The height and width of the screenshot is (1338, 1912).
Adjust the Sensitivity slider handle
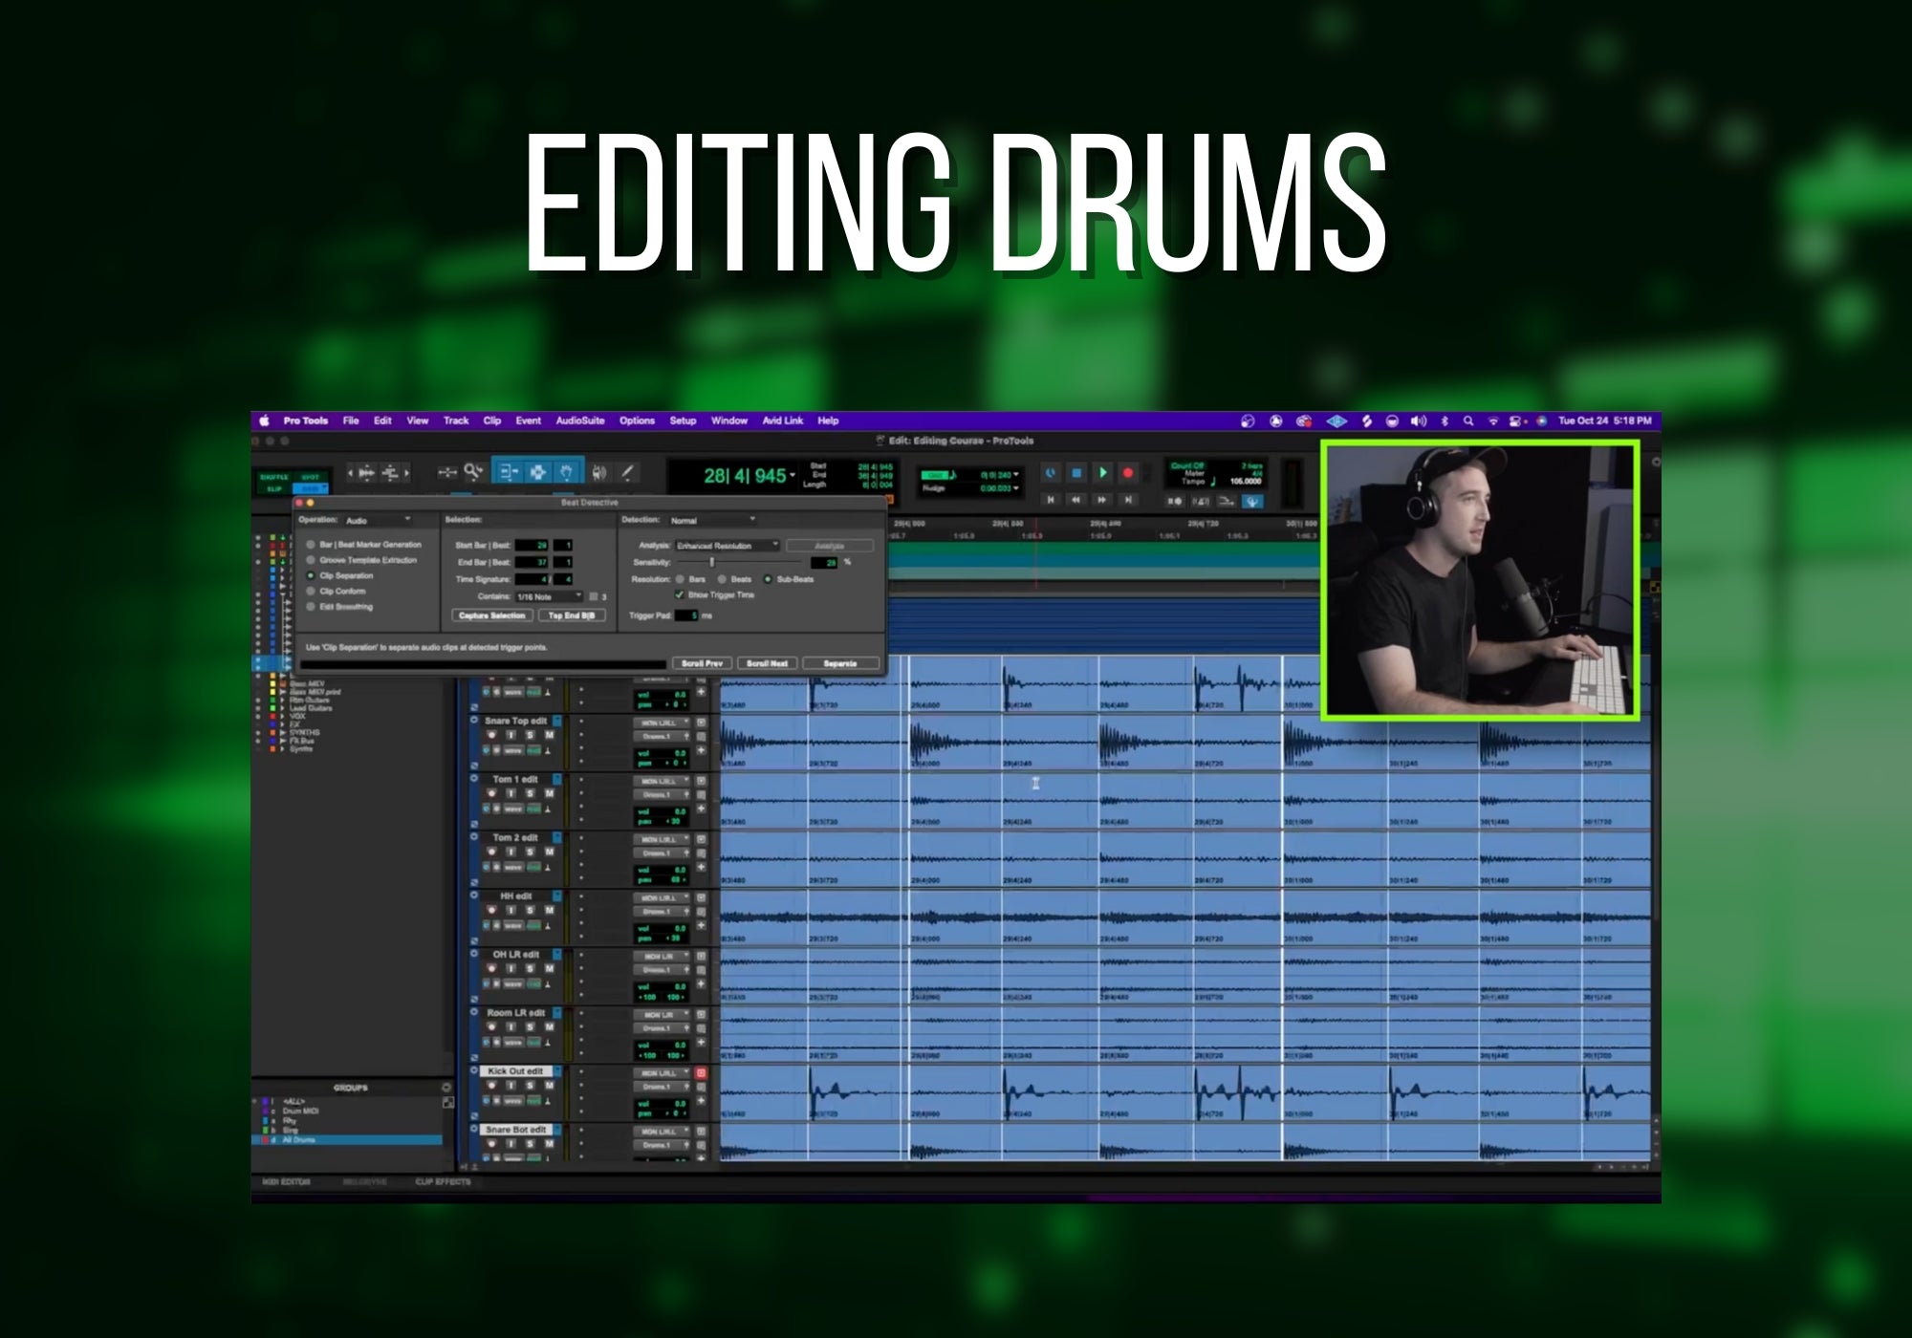711,563
